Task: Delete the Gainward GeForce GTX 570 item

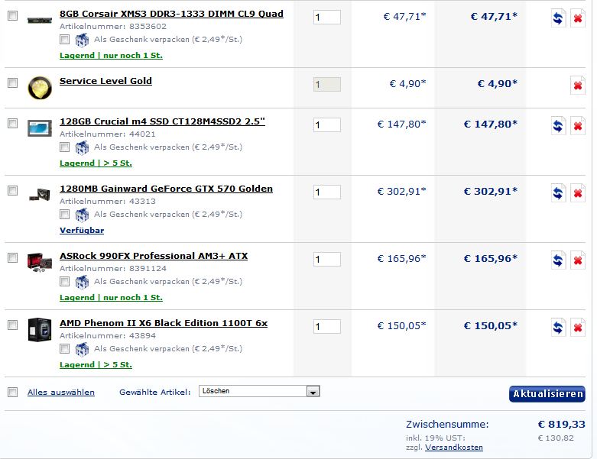Action: [x=578, y=192]
